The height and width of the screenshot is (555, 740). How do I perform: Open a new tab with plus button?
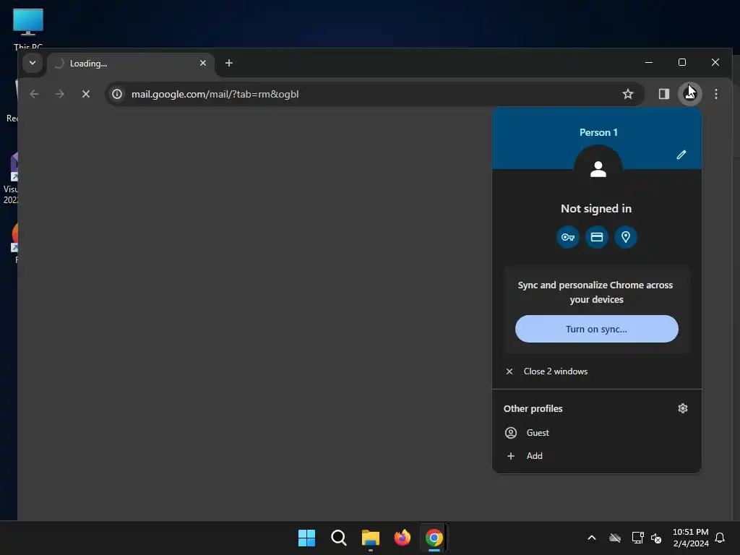pos(229,63)
